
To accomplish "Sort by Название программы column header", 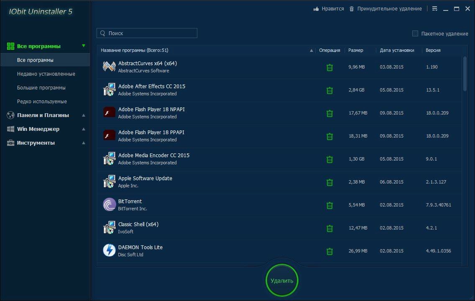I will click(135, 50).
